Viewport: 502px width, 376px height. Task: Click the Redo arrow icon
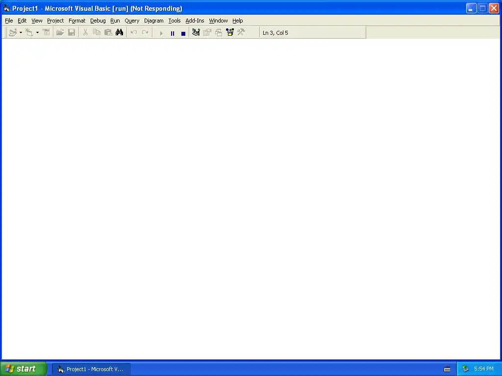(x=145, y=33)
